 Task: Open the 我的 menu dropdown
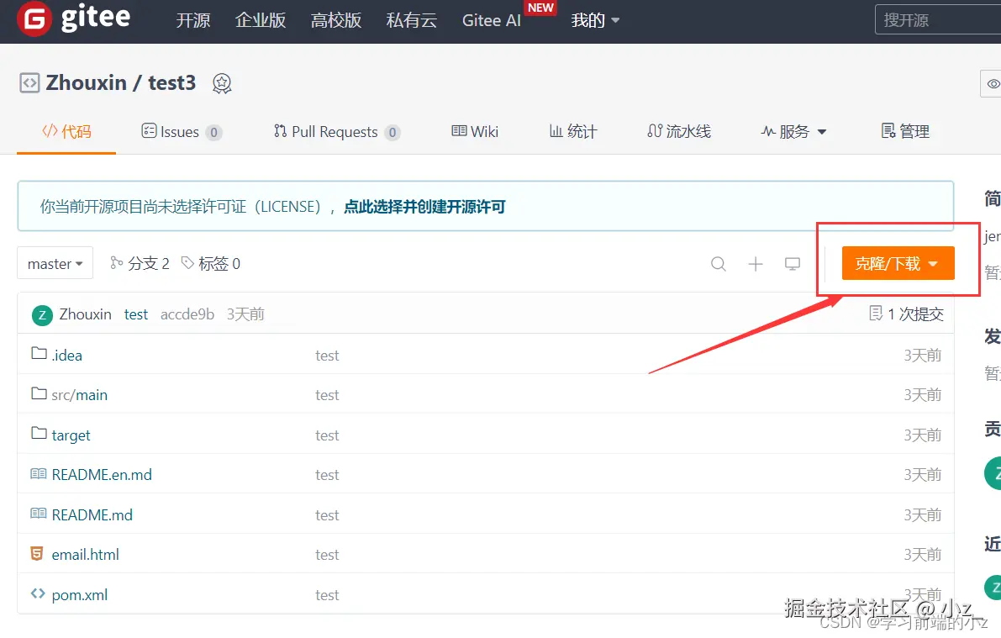595,20
